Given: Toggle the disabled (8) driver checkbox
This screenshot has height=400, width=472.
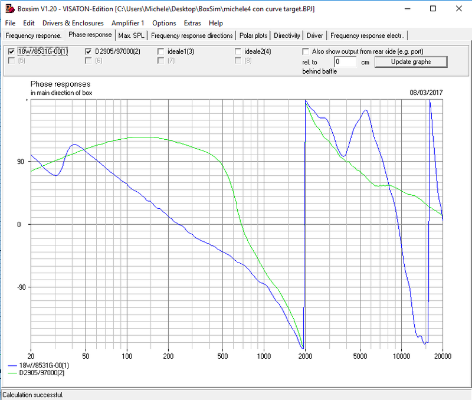Looking at the screenshot, I should [238, 61].
